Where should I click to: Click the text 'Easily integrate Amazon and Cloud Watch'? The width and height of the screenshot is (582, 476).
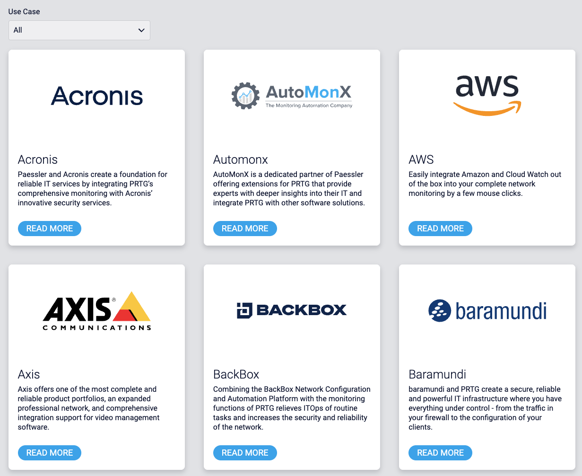click(485, 184)
